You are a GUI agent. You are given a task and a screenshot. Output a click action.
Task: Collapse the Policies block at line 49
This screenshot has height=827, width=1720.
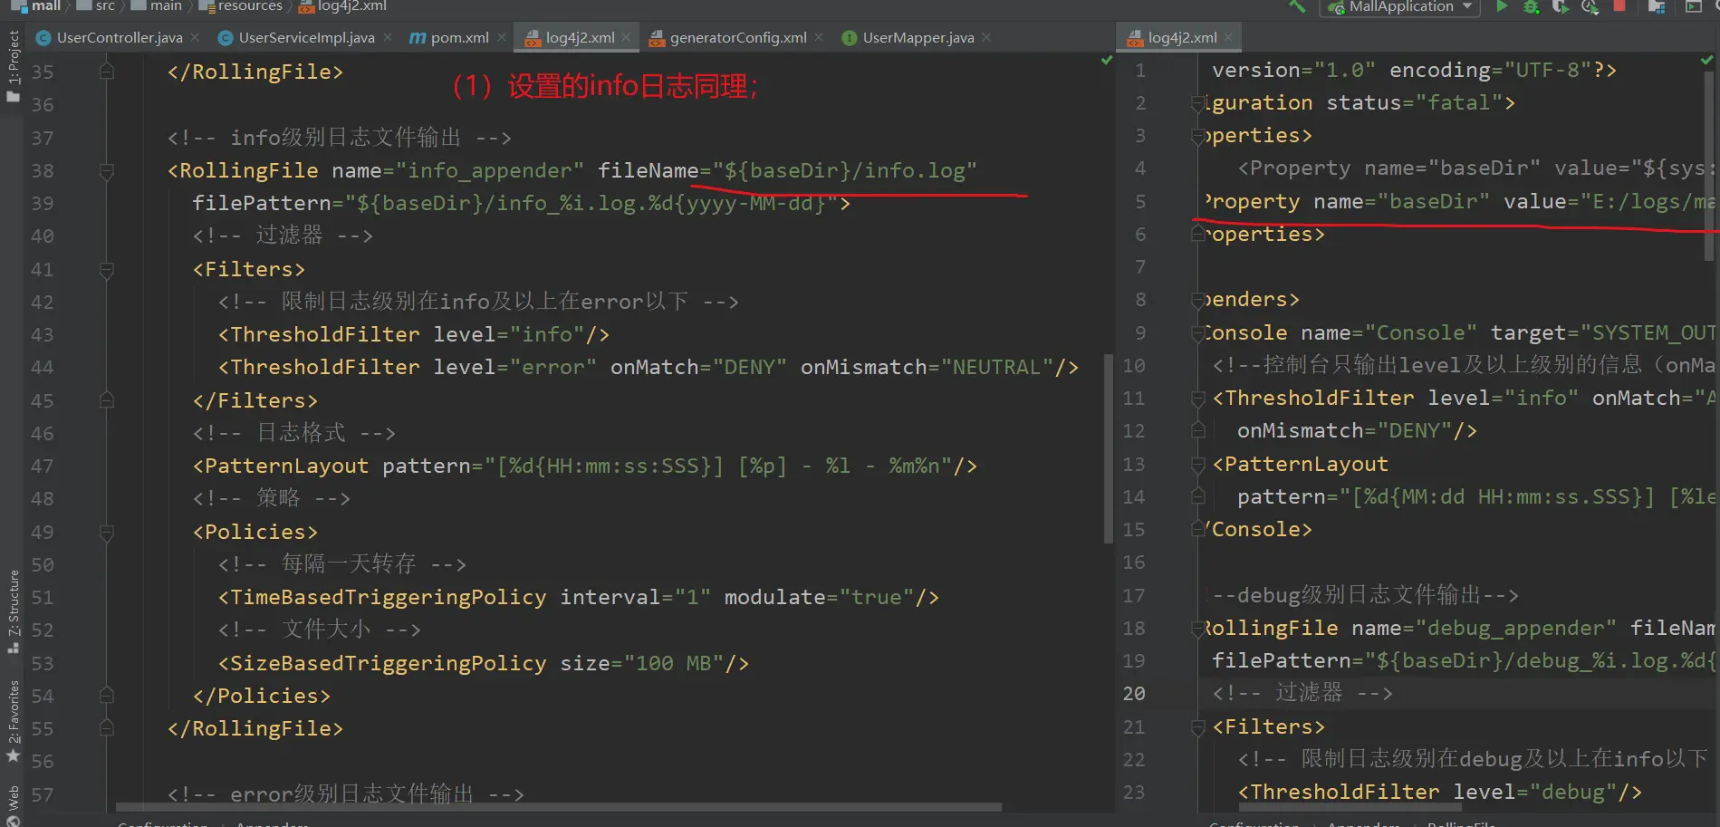click(107, 532)
